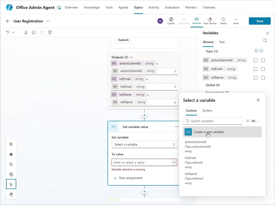Collapse the Outputs (3) section

pyautogui.click(x=131, y=57)
